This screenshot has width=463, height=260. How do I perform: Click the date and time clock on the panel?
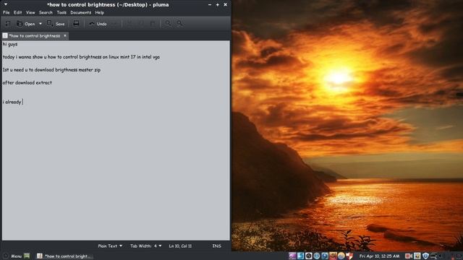(379, 256)
